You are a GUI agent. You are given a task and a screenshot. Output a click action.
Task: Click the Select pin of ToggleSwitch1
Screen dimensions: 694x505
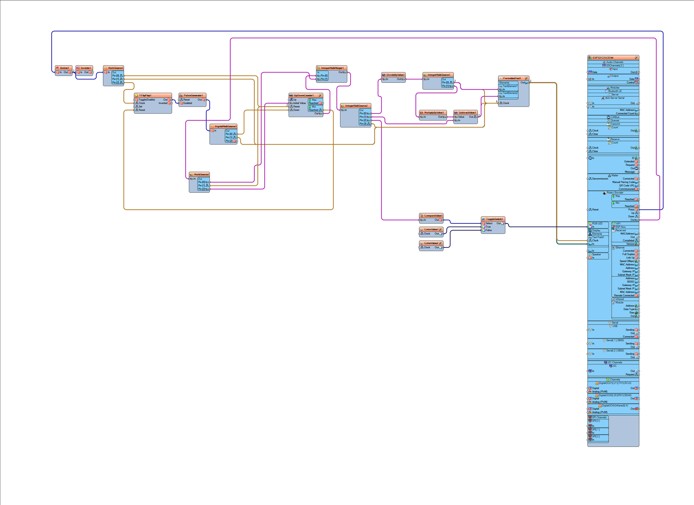pos(481,223)
